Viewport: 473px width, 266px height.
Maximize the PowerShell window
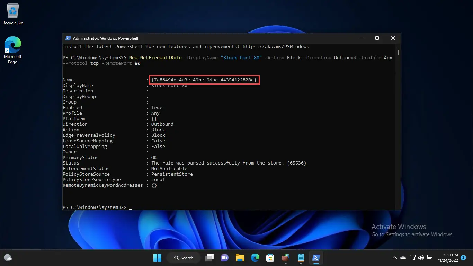click(377, 38)
